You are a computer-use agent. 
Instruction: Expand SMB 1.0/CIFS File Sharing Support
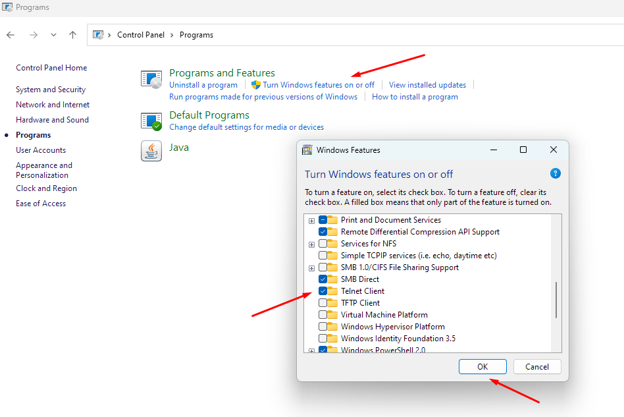(x=311, y=267)
